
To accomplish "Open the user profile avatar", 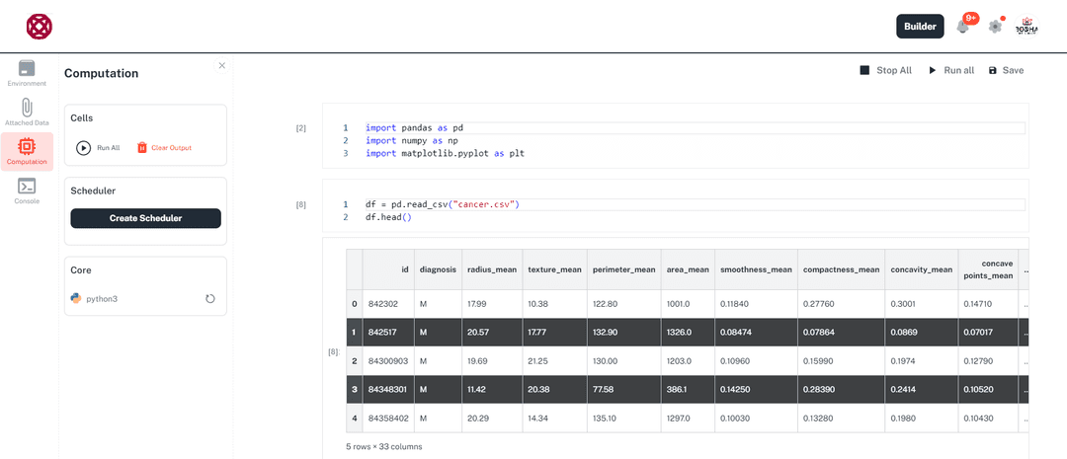I will click(x=1027, y=27).
